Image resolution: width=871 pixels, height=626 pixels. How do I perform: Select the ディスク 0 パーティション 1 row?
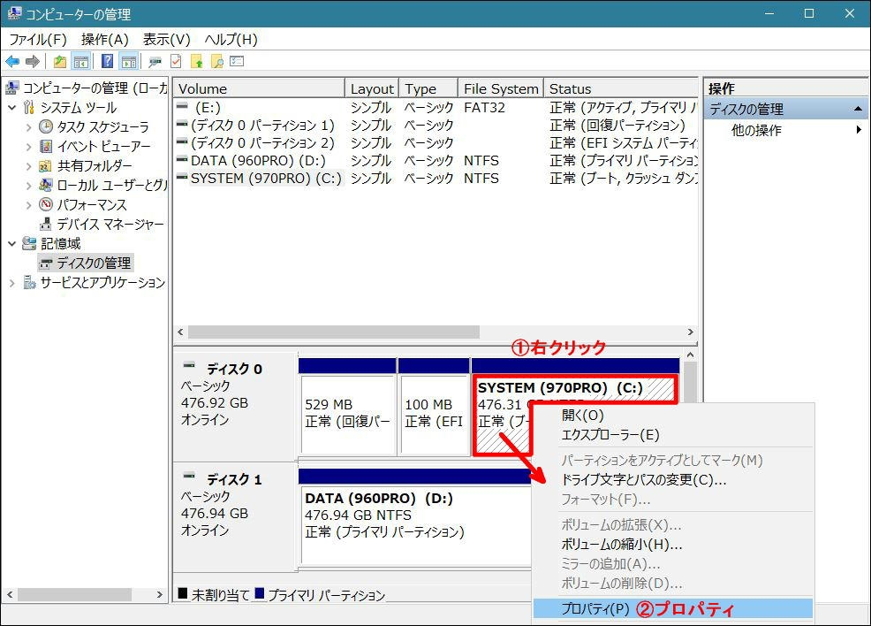click(x=435, y=125)
